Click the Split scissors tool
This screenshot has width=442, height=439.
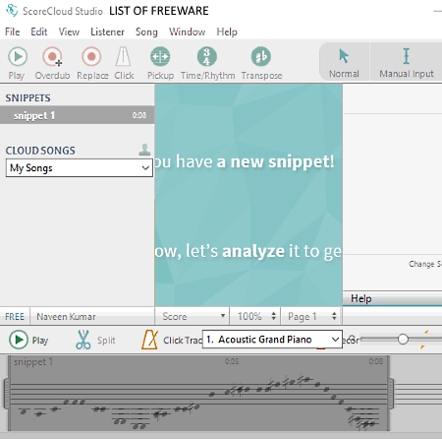(x=83, y=340)
